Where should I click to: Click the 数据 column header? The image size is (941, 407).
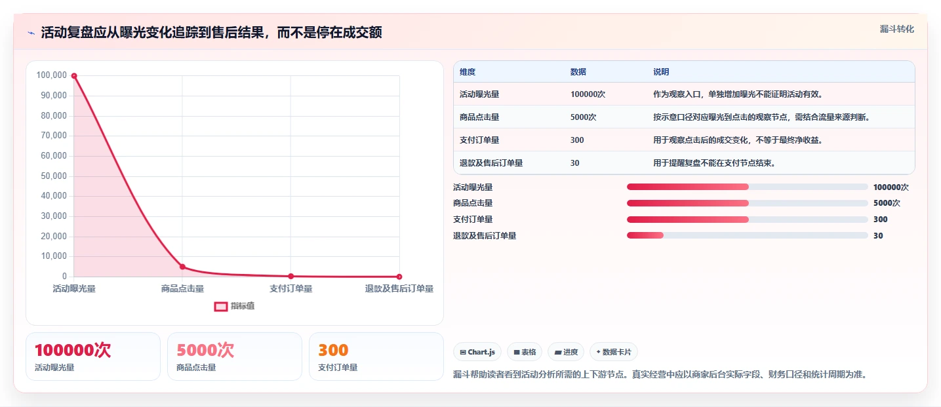point(578,72)
